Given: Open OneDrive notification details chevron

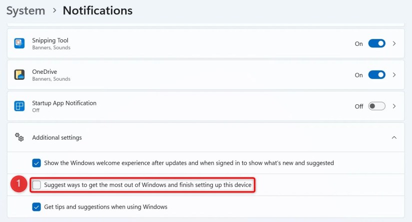Looking at the screenshot, I should [x=394, y=75].
